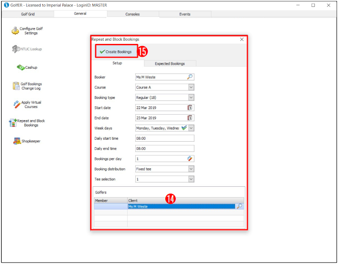The image size is (338, 264).
Task: Click the GolfER application logo icon
Action: [6, 5]
